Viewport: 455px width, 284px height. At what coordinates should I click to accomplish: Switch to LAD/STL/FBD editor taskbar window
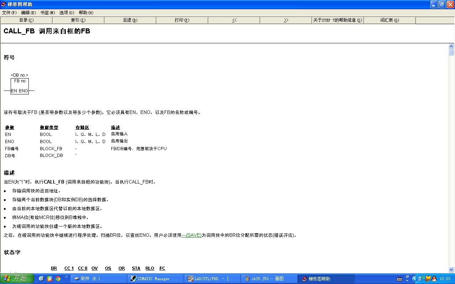(212, 279)
